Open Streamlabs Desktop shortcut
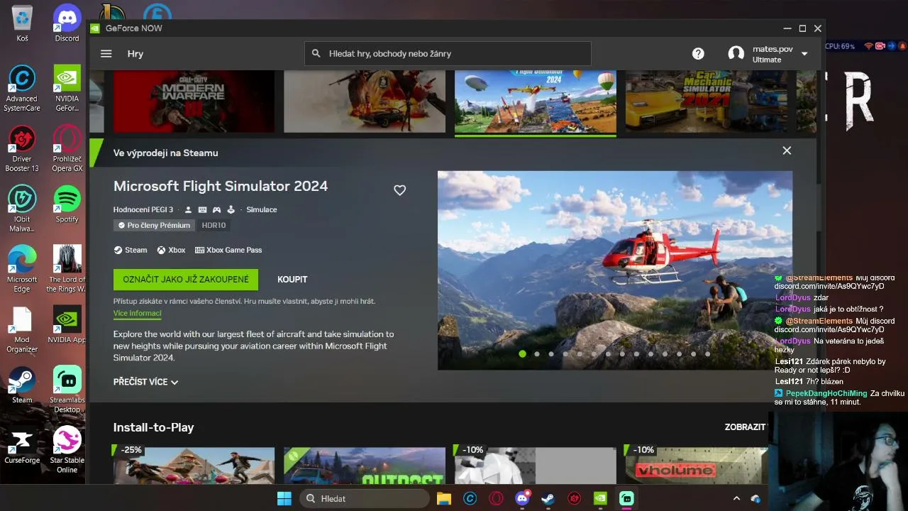 point(67,390)
